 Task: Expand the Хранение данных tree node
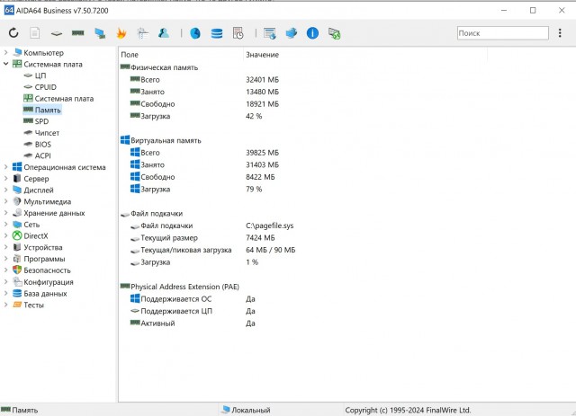point(6,213)
